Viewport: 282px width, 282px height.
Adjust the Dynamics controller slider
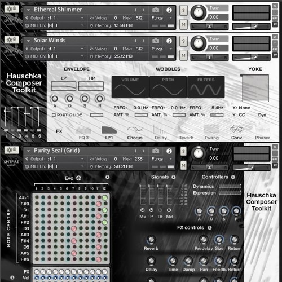230,186
